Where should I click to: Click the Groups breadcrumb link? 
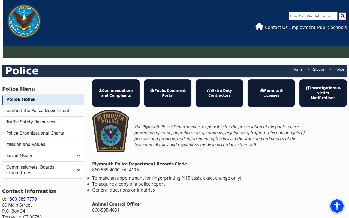click(x=318, y=69)
